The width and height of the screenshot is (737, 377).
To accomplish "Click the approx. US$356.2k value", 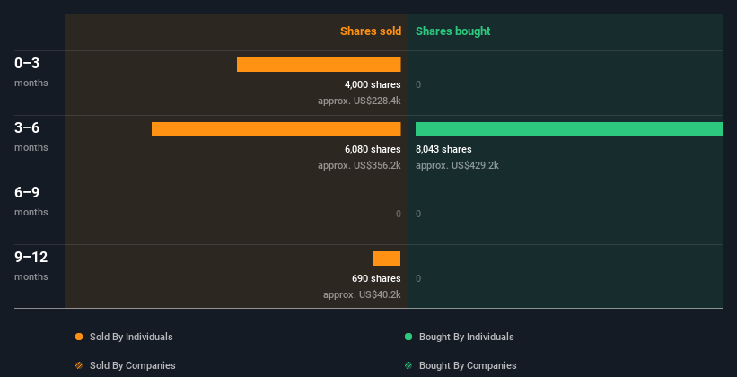I will click(x=359, y=165).
